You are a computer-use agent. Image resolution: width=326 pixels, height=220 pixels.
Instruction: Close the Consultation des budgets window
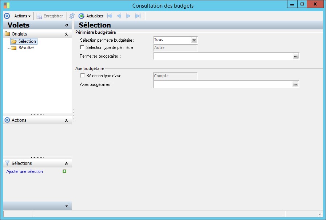click(x=315, y=4)
